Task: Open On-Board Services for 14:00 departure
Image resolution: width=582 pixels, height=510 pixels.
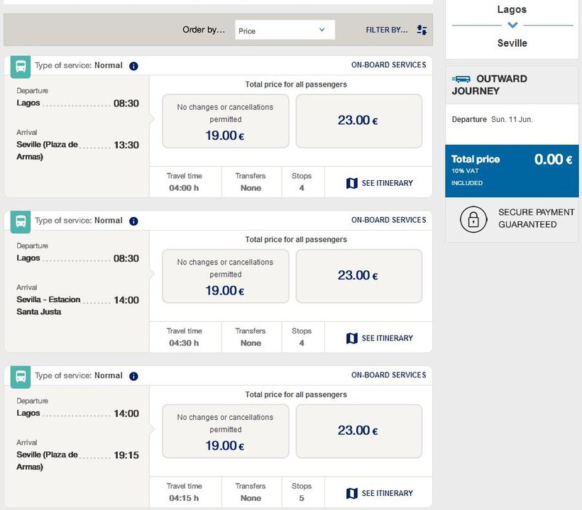Action: tap(388, 375)
